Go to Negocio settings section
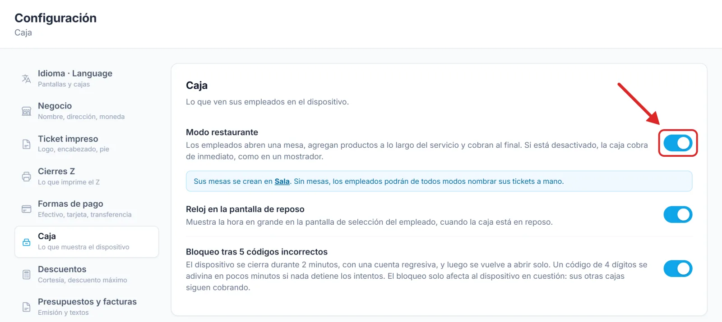 pyautogui.click(x=87, y=111)
